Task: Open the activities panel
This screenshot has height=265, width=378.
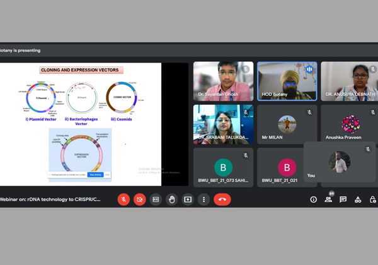Action: (x=358, y=199)
